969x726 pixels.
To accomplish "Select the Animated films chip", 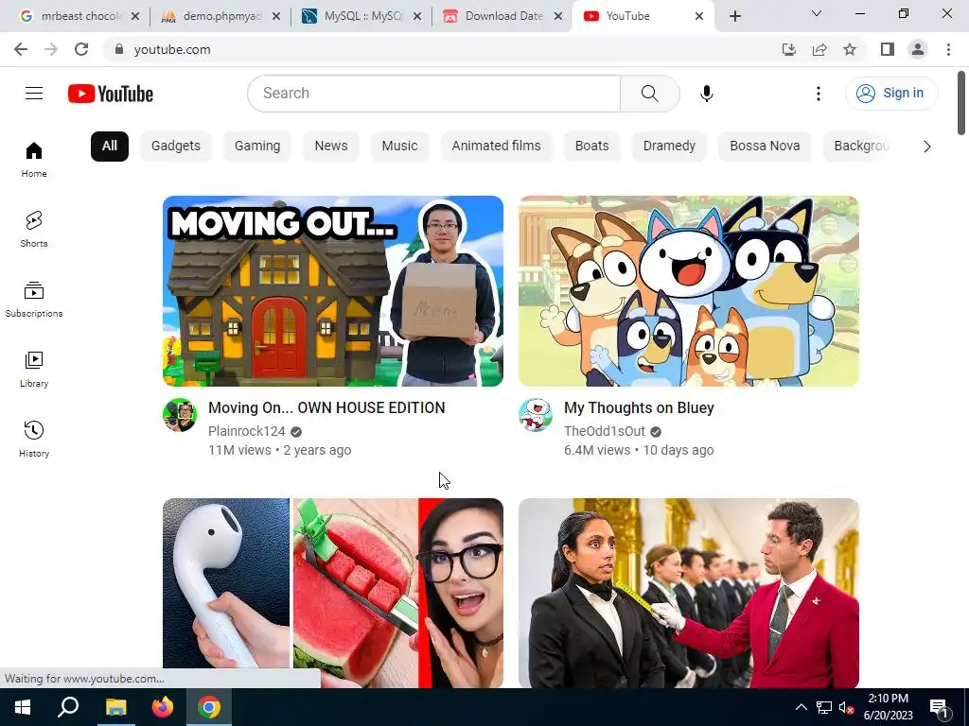I will click(496, 147).
